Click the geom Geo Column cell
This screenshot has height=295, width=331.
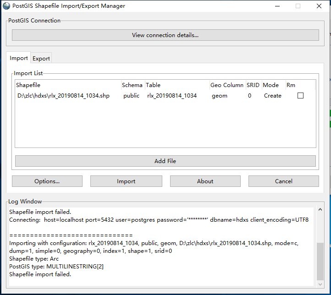coord(219,96)
